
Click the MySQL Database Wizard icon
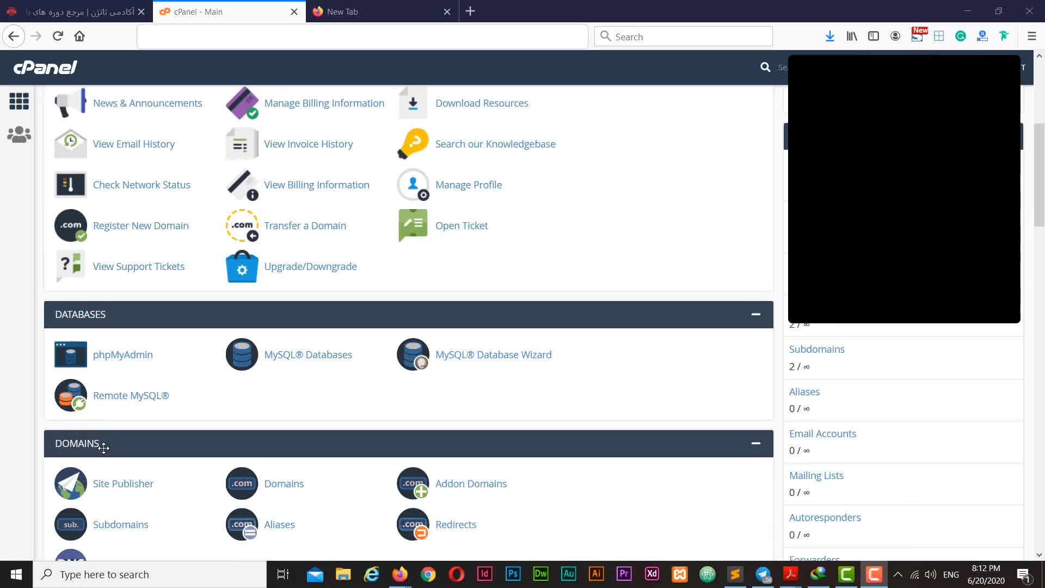pos(413,354)
